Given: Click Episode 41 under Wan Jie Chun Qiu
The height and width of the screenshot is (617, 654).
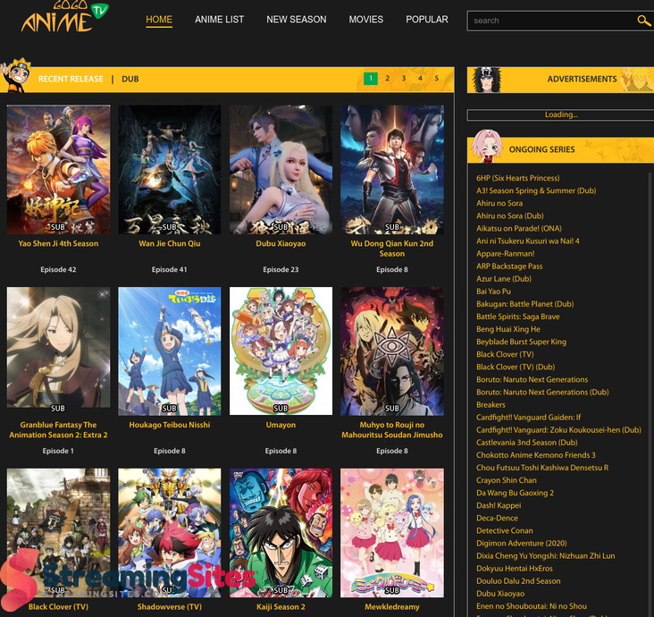Looking at the screenshot, I should [170, 270].
